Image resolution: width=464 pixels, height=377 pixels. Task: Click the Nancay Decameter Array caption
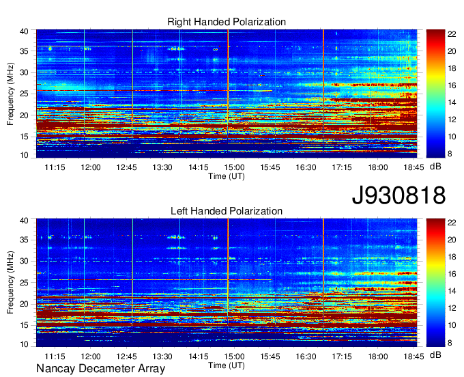[100, 369]
